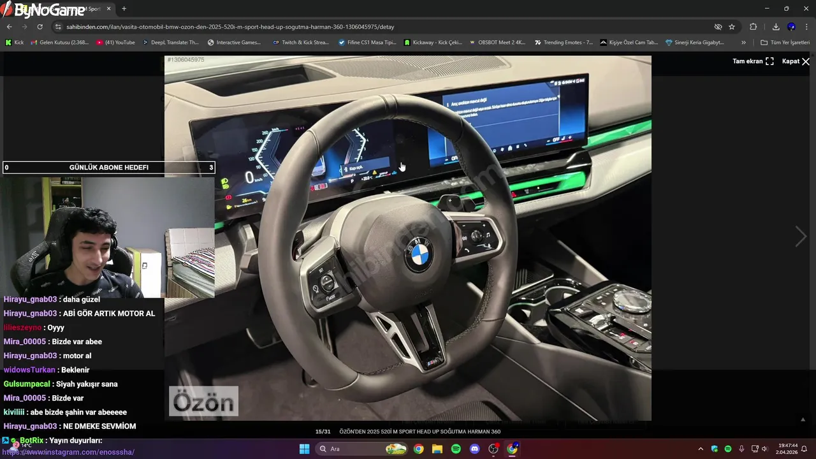
Task: Switch to active Chrome profile window on taskbar
Action: tap(512, 449)
